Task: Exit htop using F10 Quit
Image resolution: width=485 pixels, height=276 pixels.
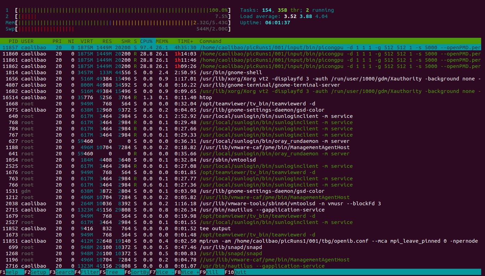Action: point(235,272)
